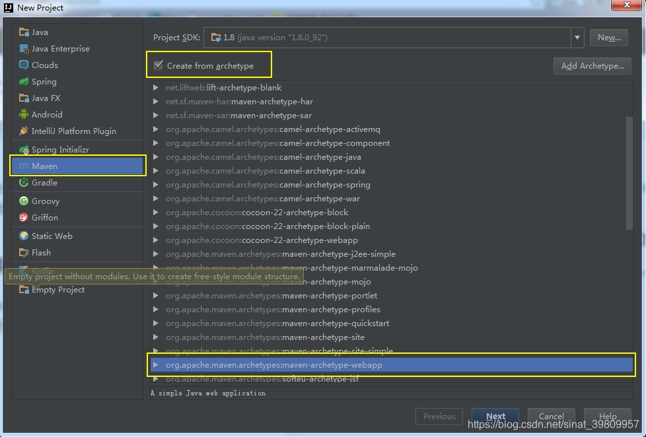
Task: Select camel-archetype-war archetype row
Action: 392,199
